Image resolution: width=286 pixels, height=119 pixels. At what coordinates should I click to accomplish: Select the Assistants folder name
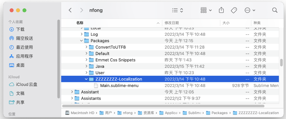[91, 98]
